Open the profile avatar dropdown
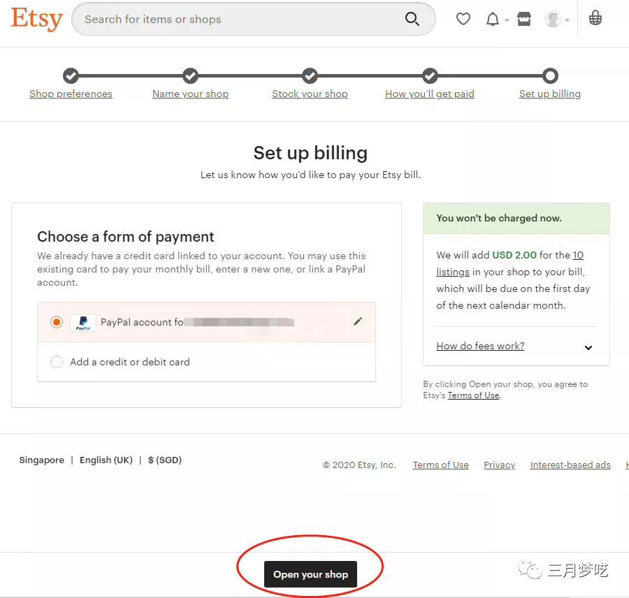 click(557, 19)
